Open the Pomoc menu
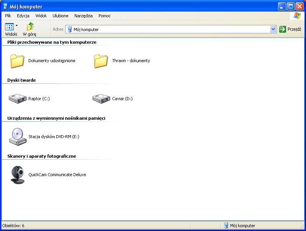 (x=104, y=16)
